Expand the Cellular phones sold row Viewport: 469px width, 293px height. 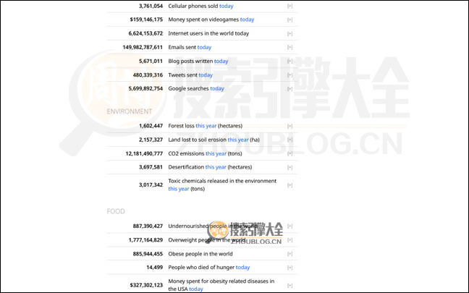290,6
